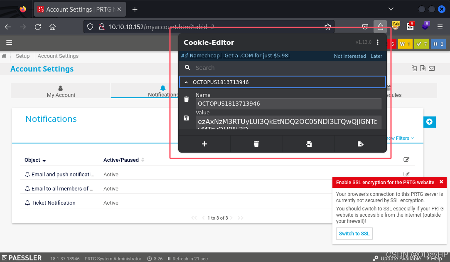This screenshot has width=450, height=262.
Task: Postpone the ad with Later
Action: click(x=376, y=56)
